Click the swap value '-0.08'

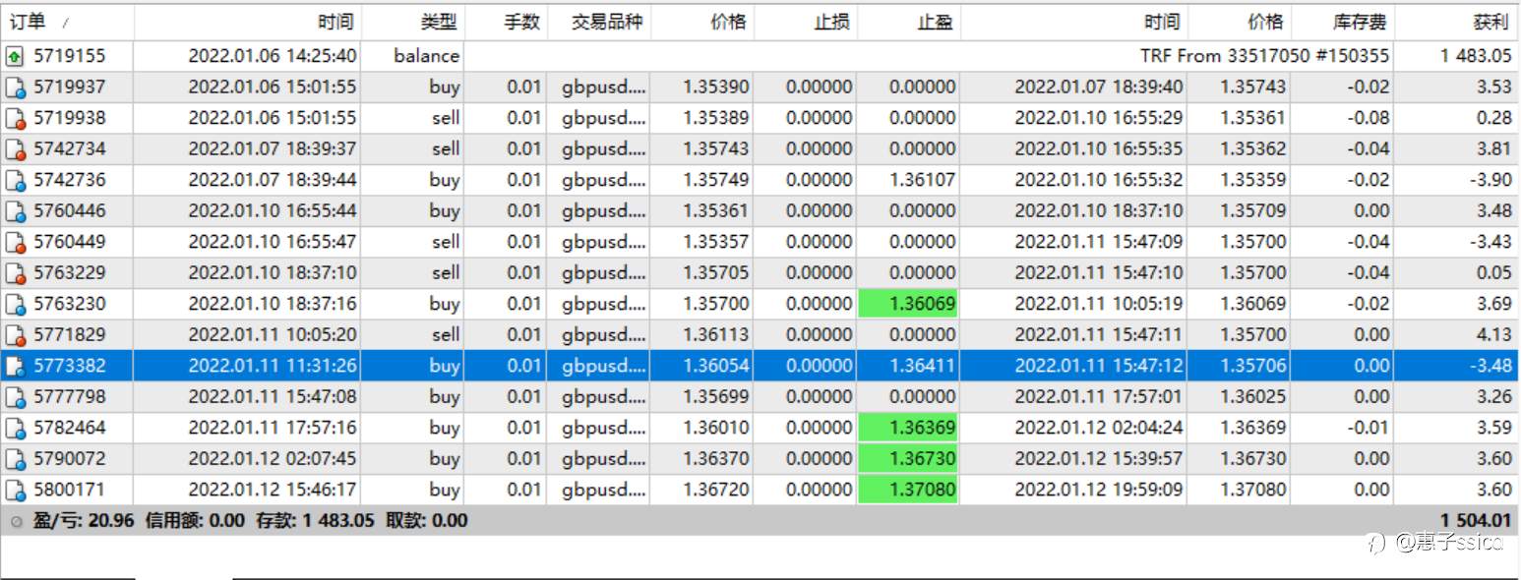point(1369,118)
